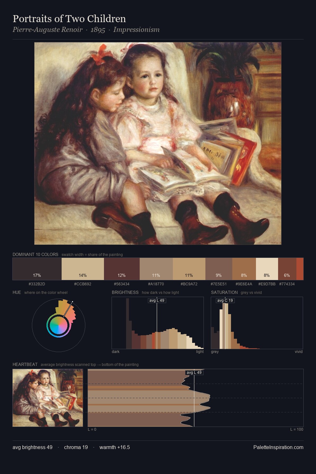Click the hex code #A18770 label
Image resolution: width=316 pixels, height=474 pixels.
coord(156,284)
